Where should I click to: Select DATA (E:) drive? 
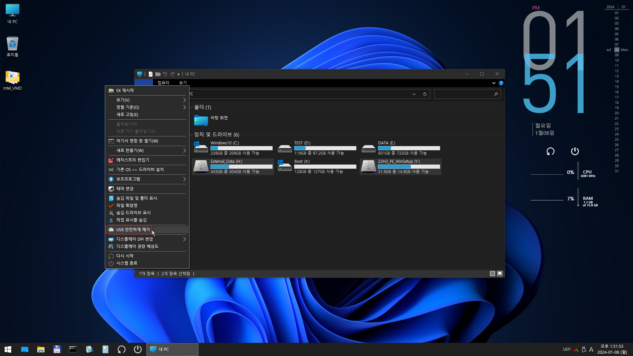pos(401,148)
